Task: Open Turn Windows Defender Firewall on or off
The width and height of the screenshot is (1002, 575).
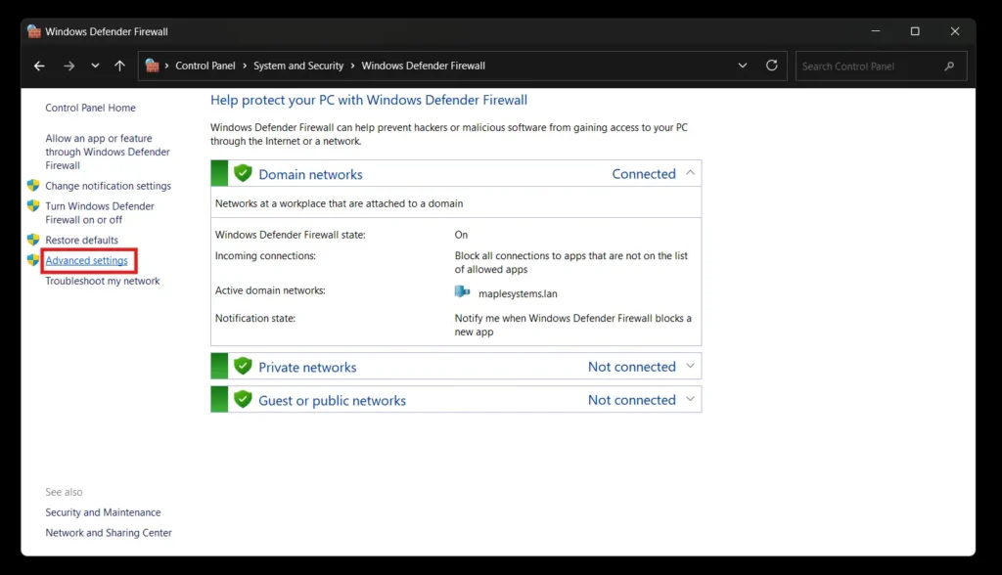Action: (x=99, y=213)
